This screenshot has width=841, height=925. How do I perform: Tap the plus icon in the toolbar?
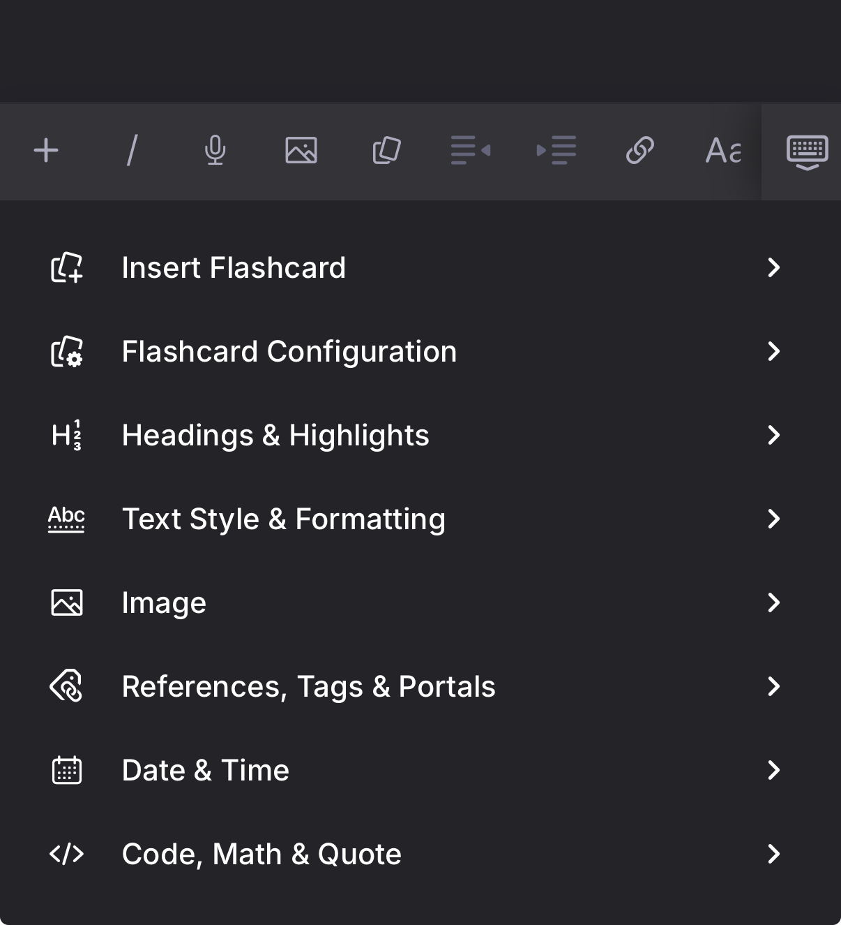pos(46,151)
